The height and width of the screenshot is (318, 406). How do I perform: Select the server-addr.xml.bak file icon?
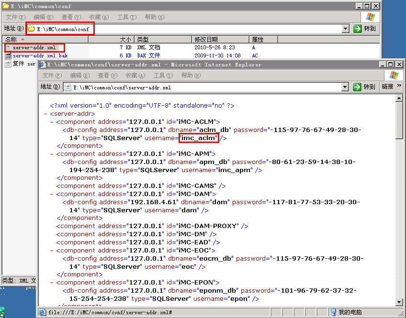[8, 55]
